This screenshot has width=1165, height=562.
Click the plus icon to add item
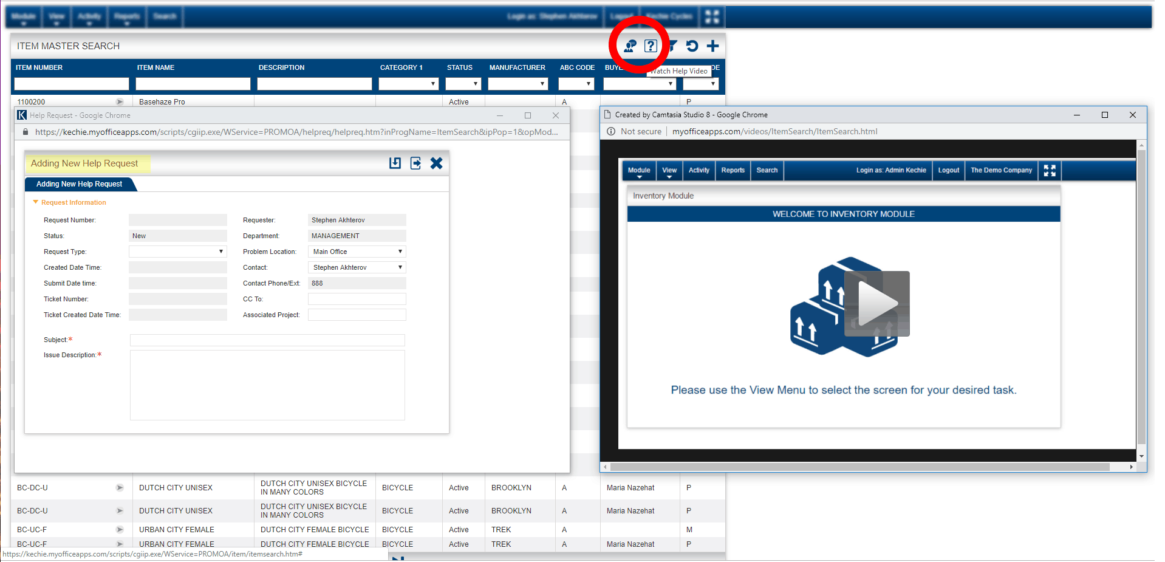coord(713,46)
